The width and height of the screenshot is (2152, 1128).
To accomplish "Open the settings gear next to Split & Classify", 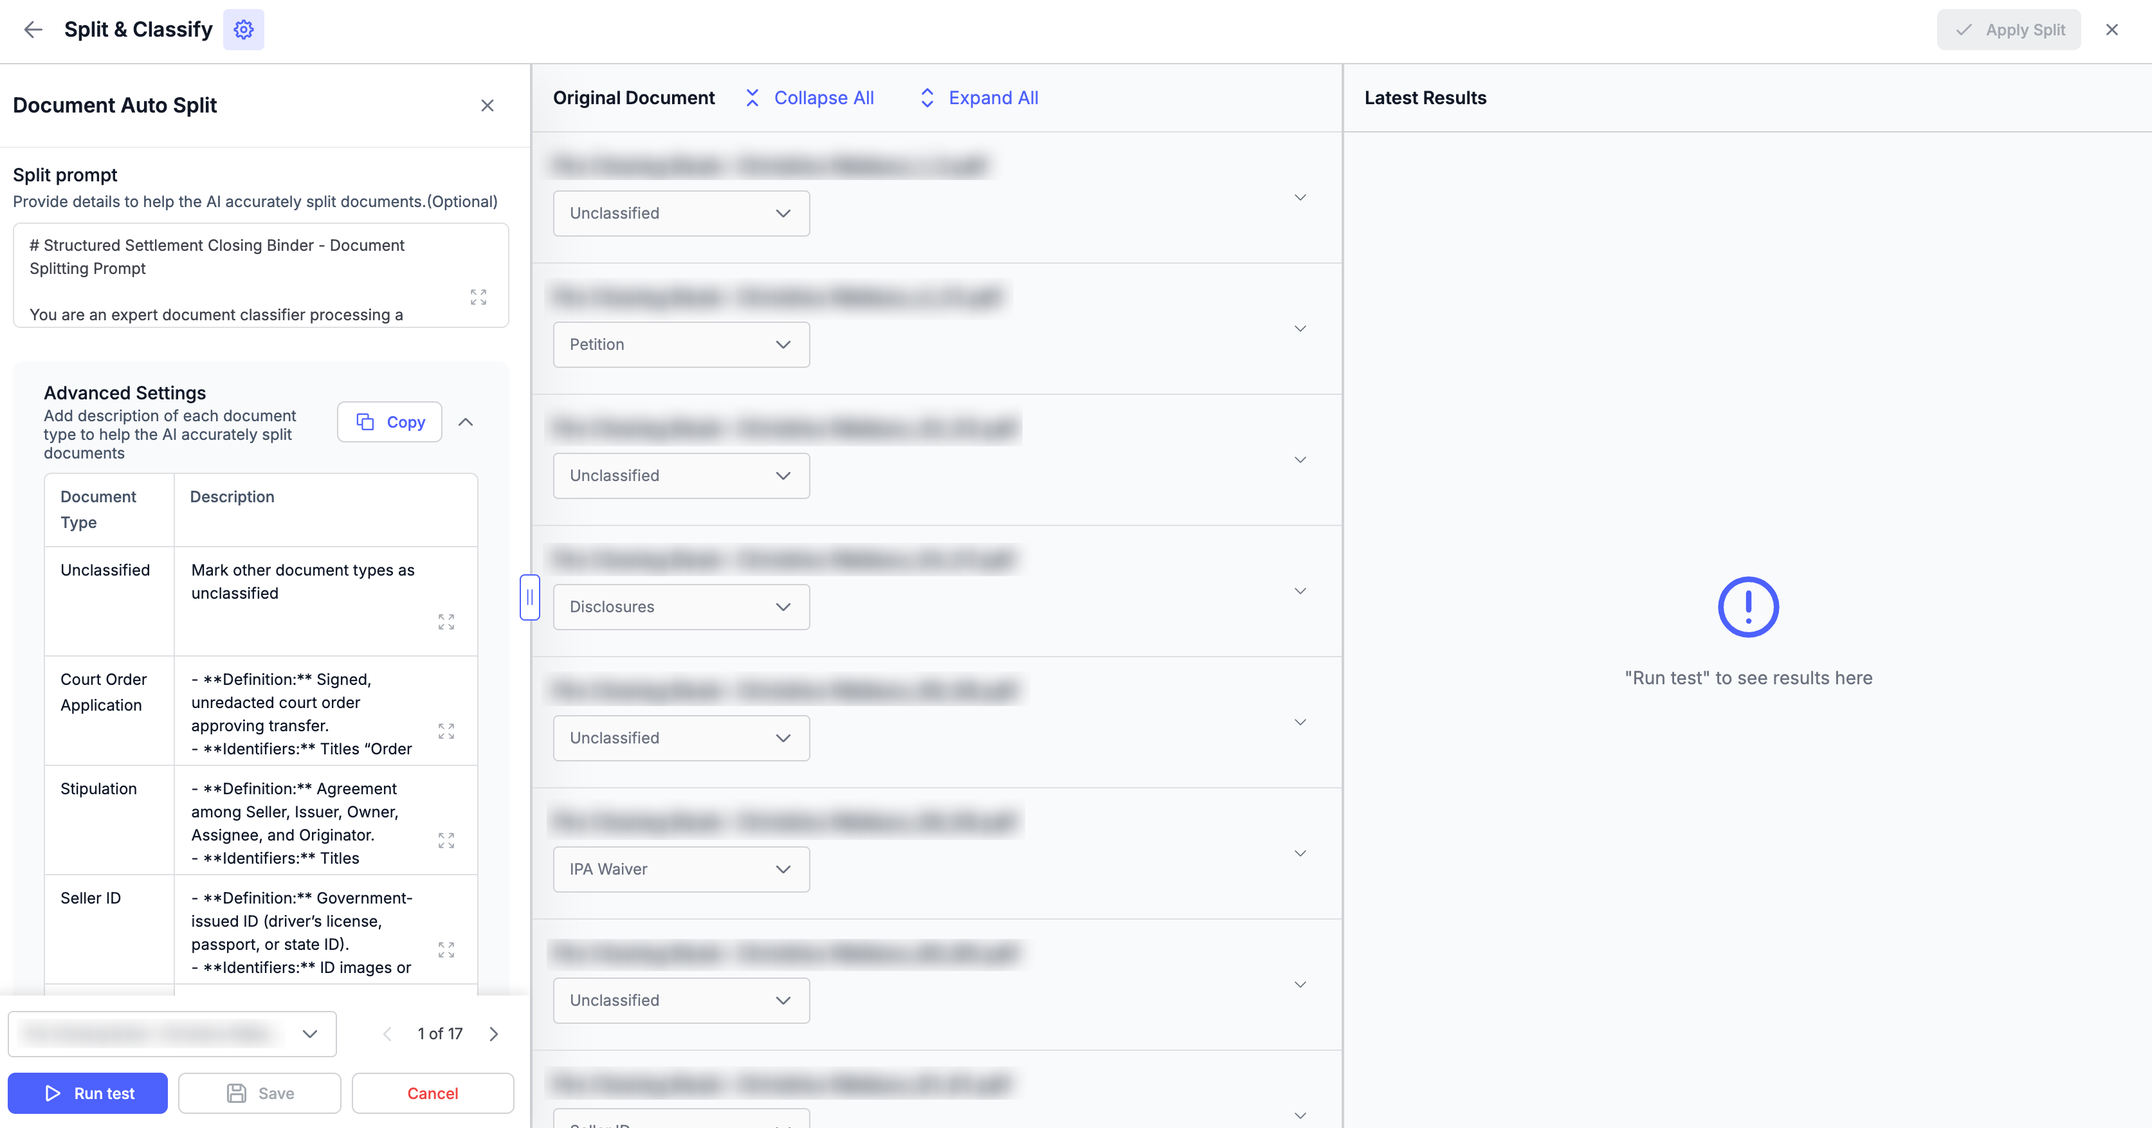I will click(x=243, y=30).
